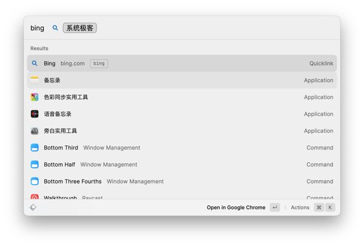
Task: Click the 'bing.com' subtitle text
Action: pos(72,64)
